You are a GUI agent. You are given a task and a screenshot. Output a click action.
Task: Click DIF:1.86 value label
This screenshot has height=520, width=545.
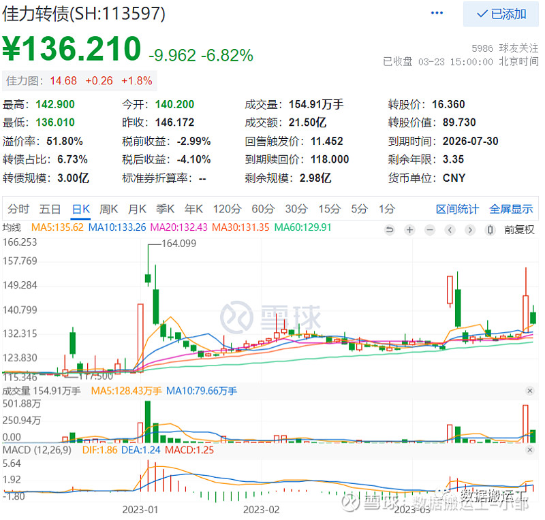pos(99,450)
